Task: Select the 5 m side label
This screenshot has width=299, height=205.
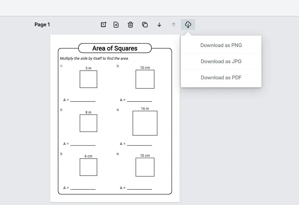Action: point(89,68)
